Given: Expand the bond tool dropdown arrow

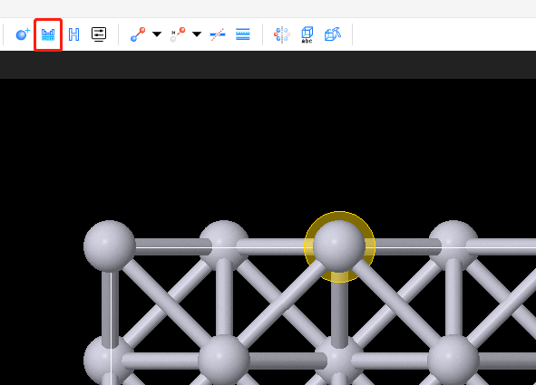Looking at the screenshot, I should [x=157, y=34].
